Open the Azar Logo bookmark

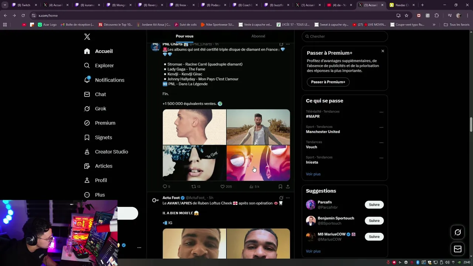point(47,25)
